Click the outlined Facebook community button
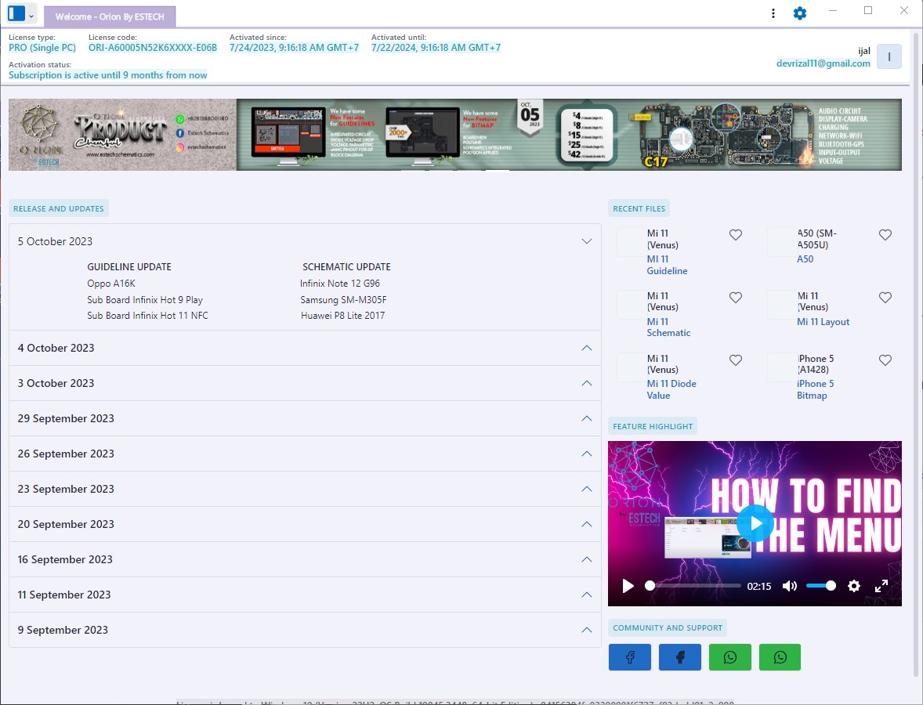 click(x=629, y=657)
